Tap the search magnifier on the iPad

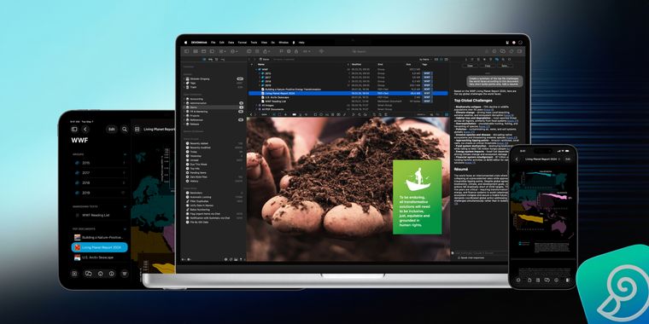click(x=125, y=130)
